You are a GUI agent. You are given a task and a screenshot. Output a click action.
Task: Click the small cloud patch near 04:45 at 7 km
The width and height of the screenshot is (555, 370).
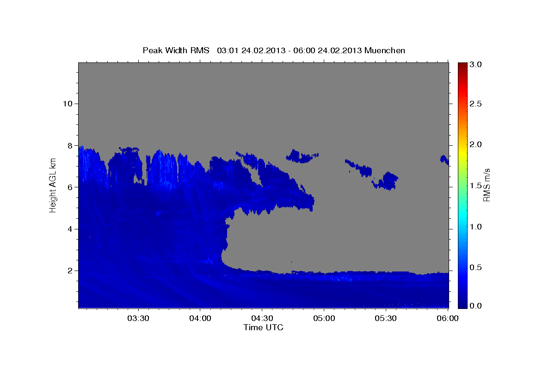(x=302, y=156)
